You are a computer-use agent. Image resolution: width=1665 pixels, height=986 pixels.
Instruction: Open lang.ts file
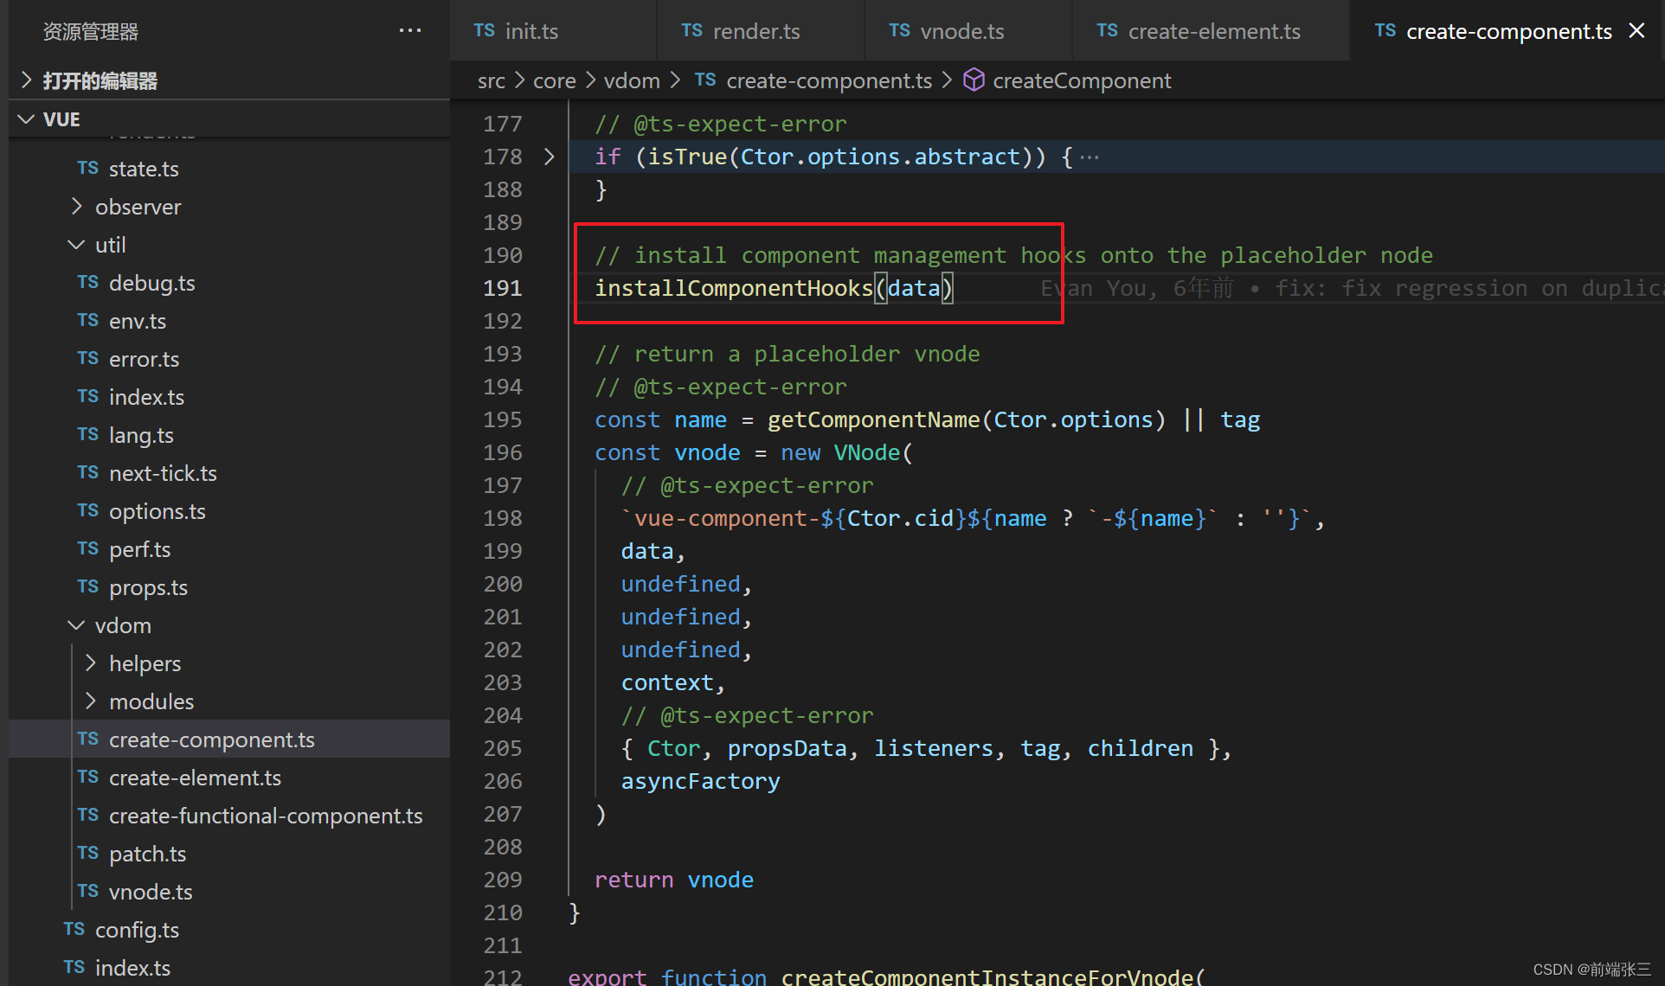(228, 435)
